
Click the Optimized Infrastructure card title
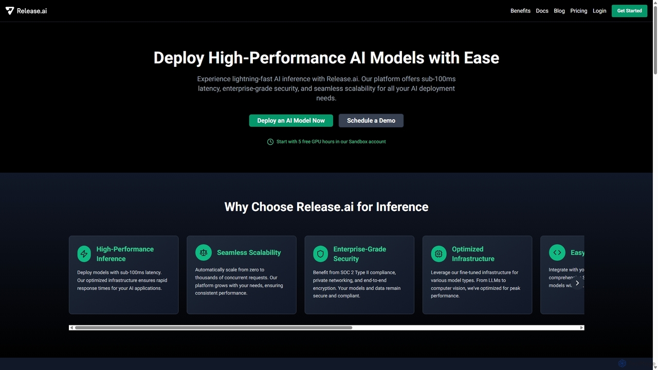tap(473, 254)
